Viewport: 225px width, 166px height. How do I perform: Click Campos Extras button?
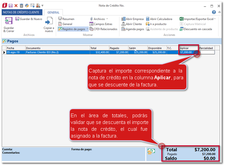coord(103,24)
